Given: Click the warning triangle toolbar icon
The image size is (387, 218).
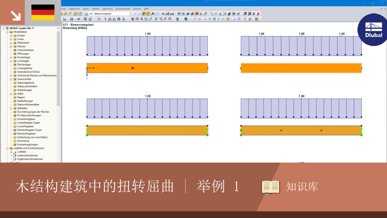Looking at the screenshot, I should pos(220,14).
